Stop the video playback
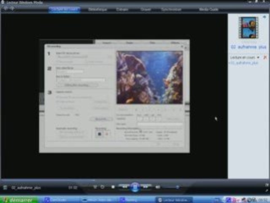Viewport: 270px width, 203px height. pyautogui.click(x=113, y=187)
